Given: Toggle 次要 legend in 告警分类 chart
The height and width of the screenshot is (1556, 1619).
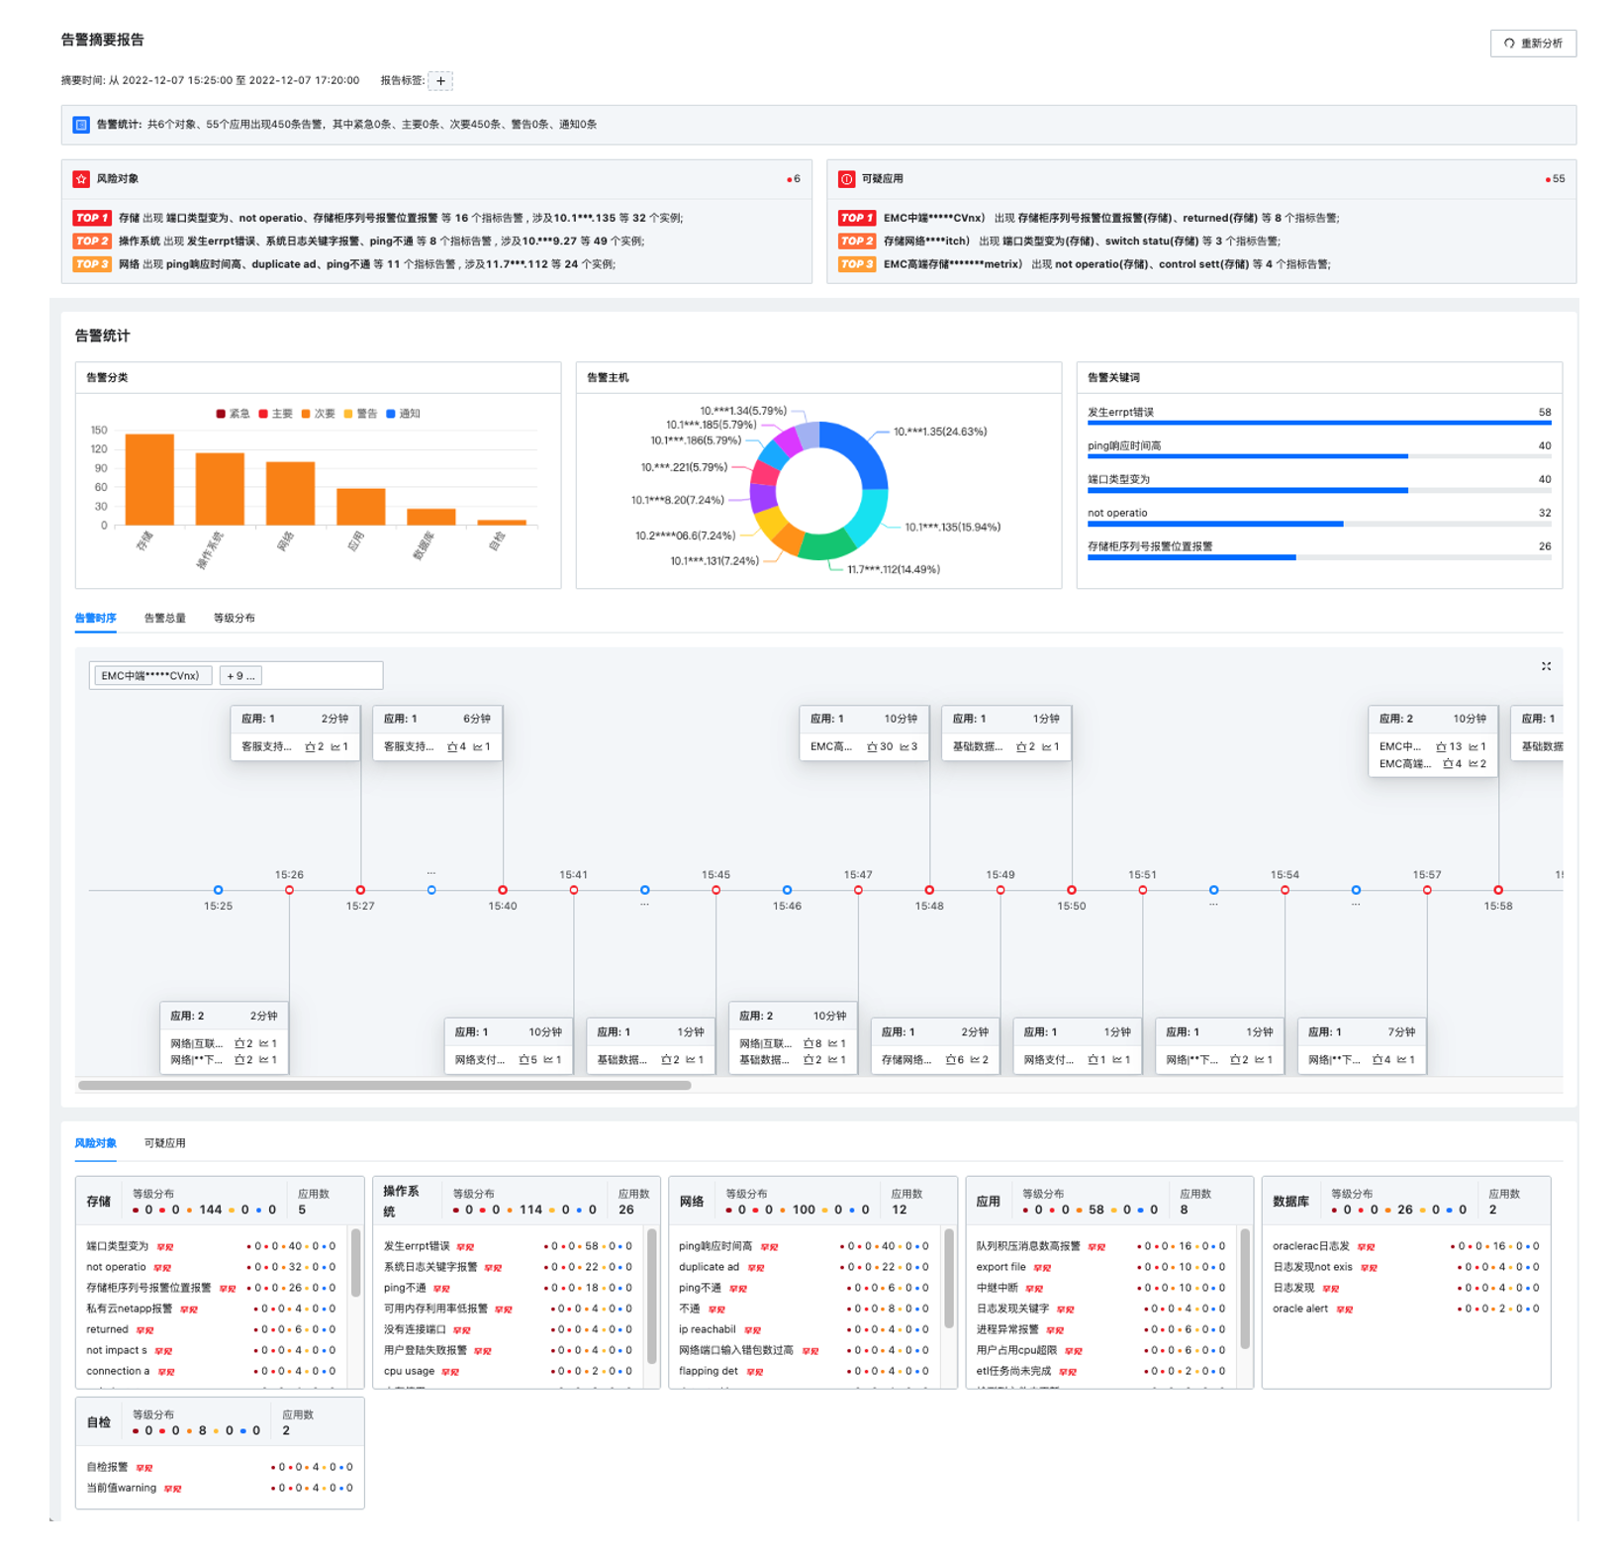Looking at the screenshot, I should 318,414.
